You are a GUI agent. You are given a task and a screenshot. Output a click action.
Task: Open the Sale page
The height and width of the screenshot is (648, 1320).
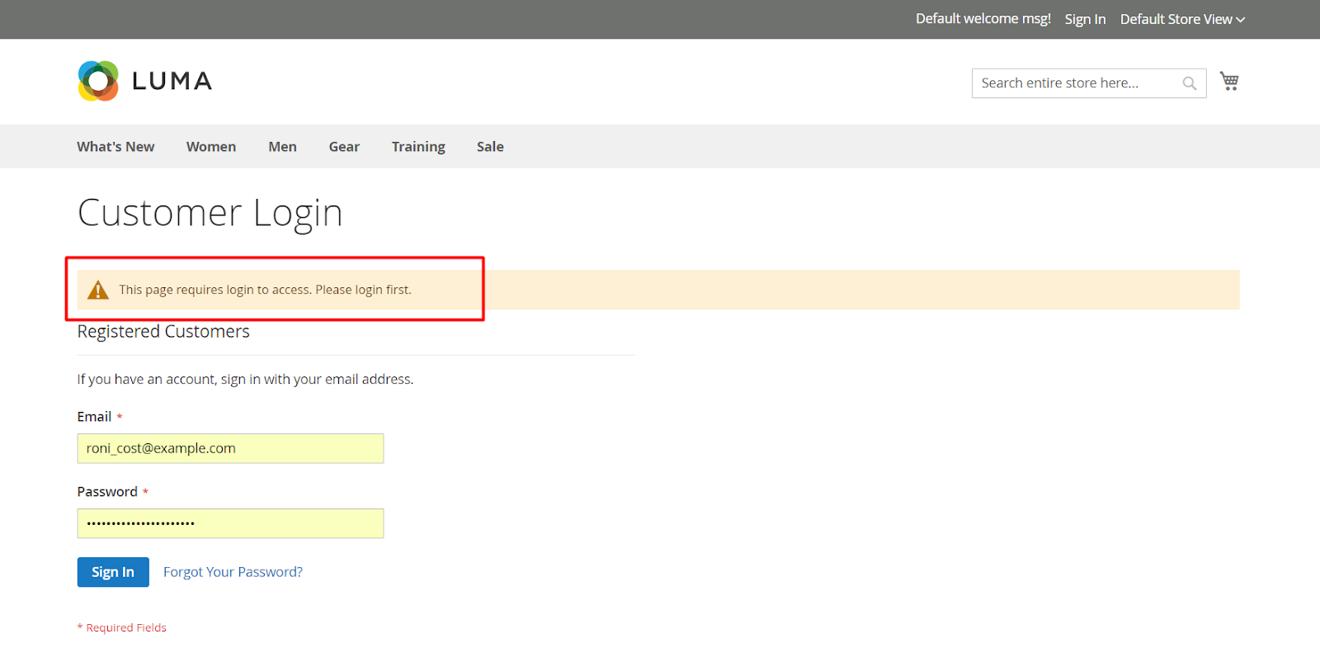coord(490,147)
